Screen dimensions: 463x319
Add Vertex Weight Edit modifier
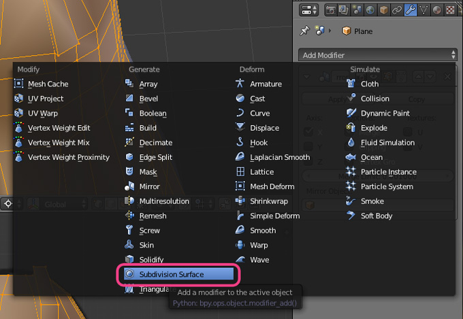point(52,128)
